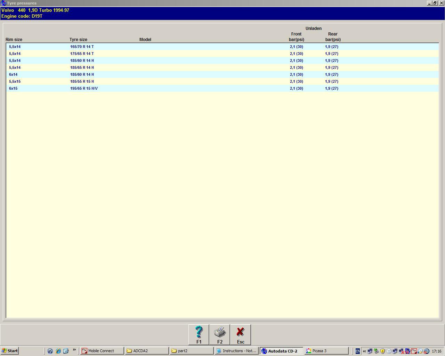The width and height of the screenshot is (445, 356).
Task: Switch to Picasa 3 taskbar window
Action: [326, 351]
